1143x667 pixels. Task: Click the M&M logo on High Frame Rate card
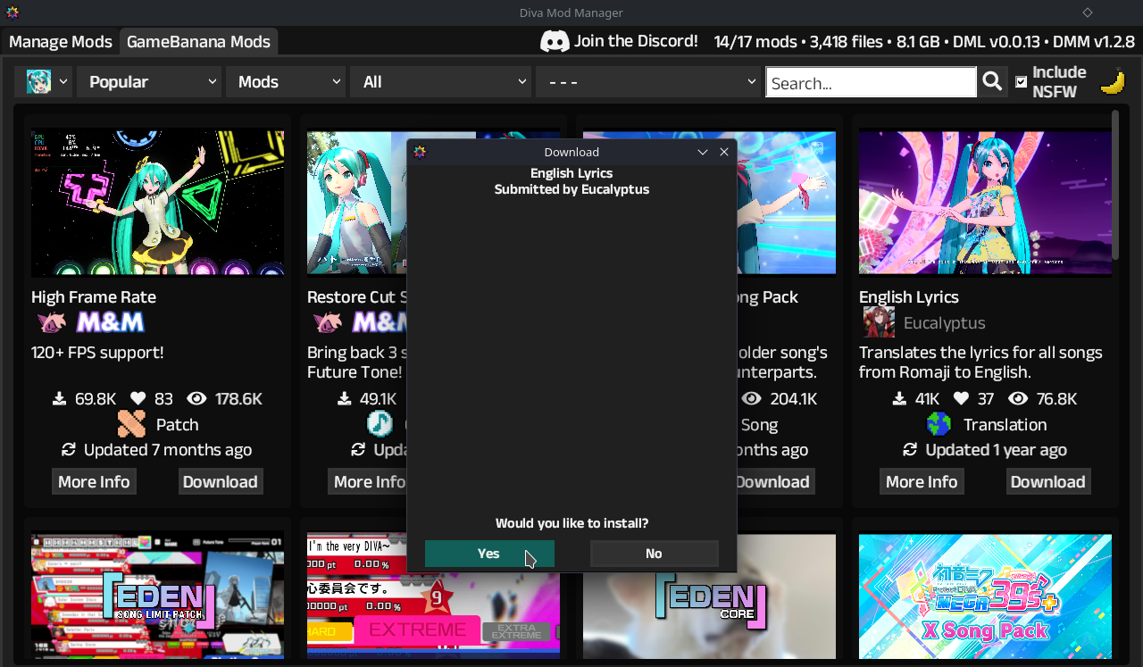coord(110,322)
